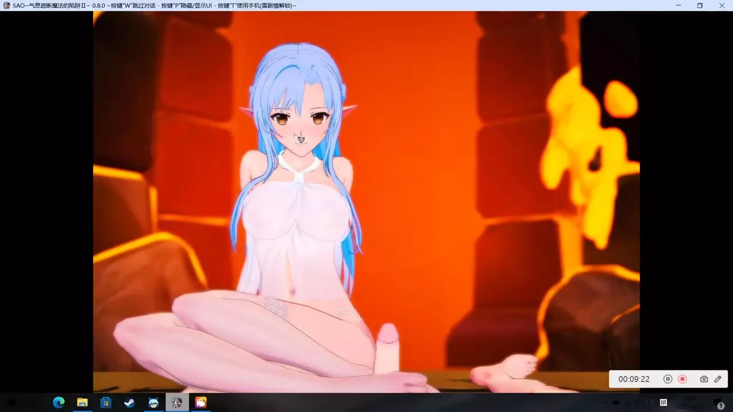Switch to Steam in the taskbar
Image resolution: width=733 pixels, height=412 pixels.
(x=129, y=402)
